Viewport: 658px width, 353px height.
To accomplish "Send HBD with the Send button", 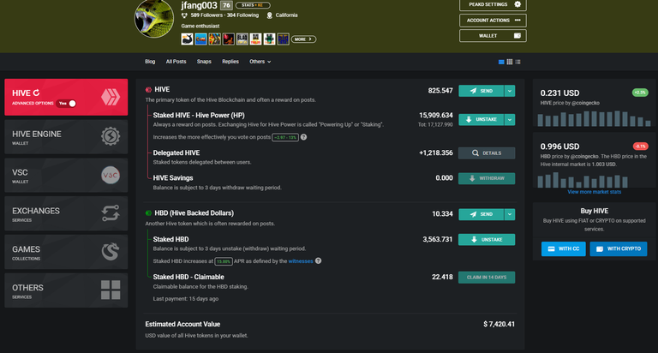I will click(481, 214).
